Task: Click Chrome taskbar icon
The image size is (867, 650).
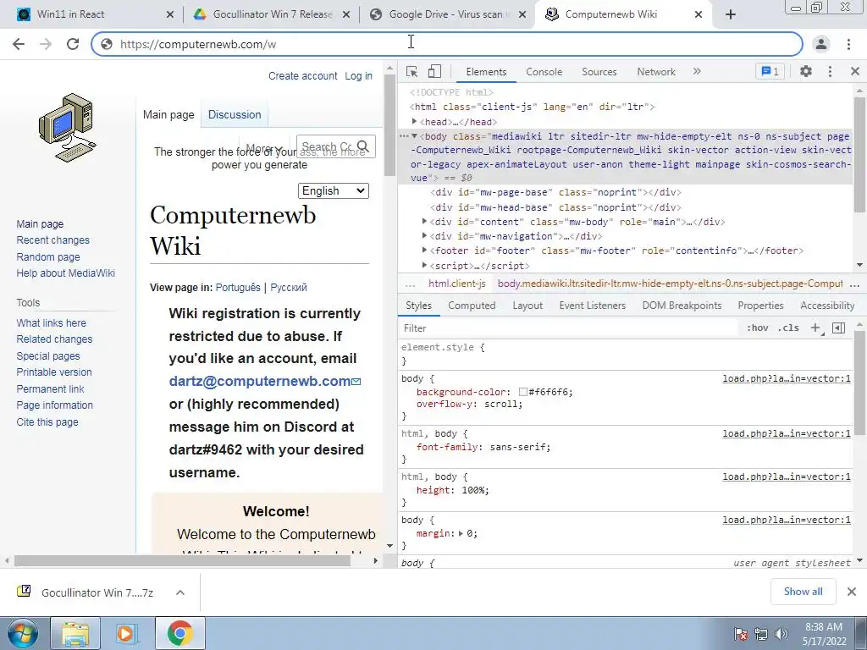Action: 180,633
